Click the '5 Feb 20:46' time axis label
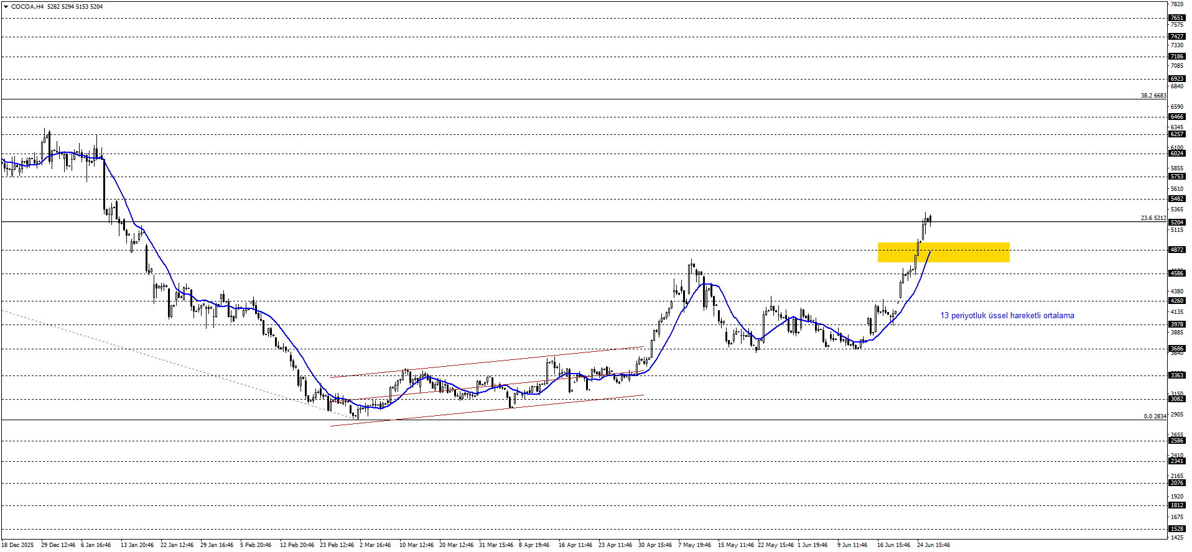The width and height of the screenshot is (1192, 552). [255, 545]
